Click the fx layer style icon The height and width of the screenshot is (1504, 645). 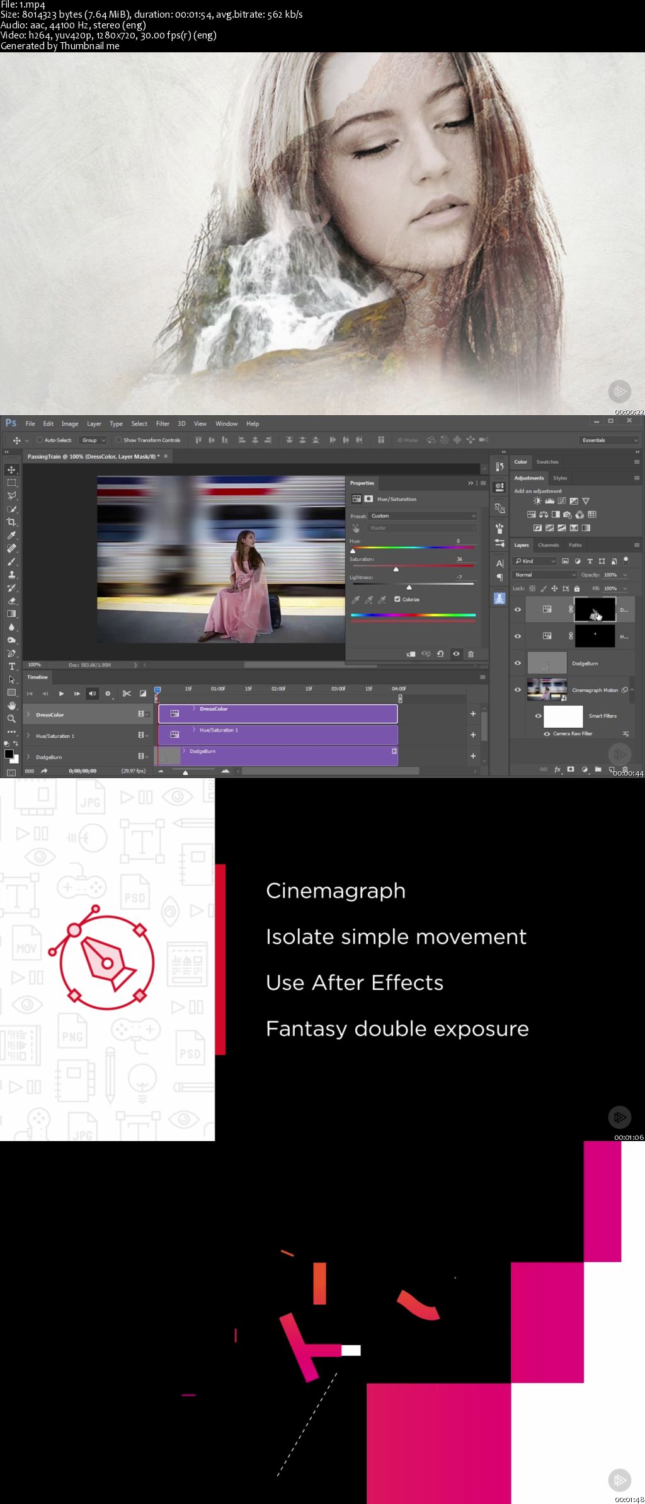click(557, 769)
